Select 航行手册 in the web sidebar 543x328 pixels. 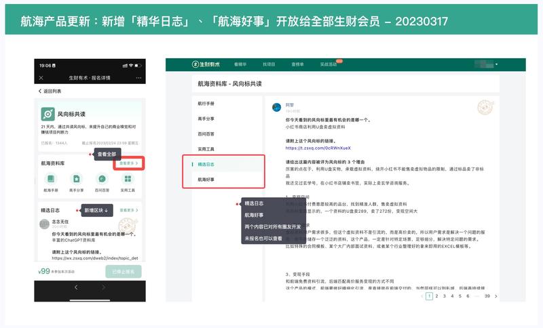206,103
